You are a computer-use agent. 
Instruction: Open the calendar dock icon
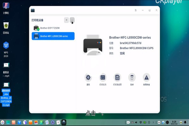coord(58,123)
